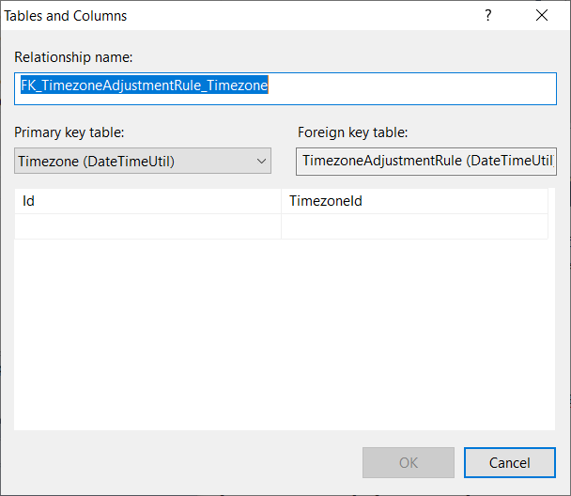Click the "Tables and Columns" title text
Screen dimensions: 571x496
(x=66, y=15)
